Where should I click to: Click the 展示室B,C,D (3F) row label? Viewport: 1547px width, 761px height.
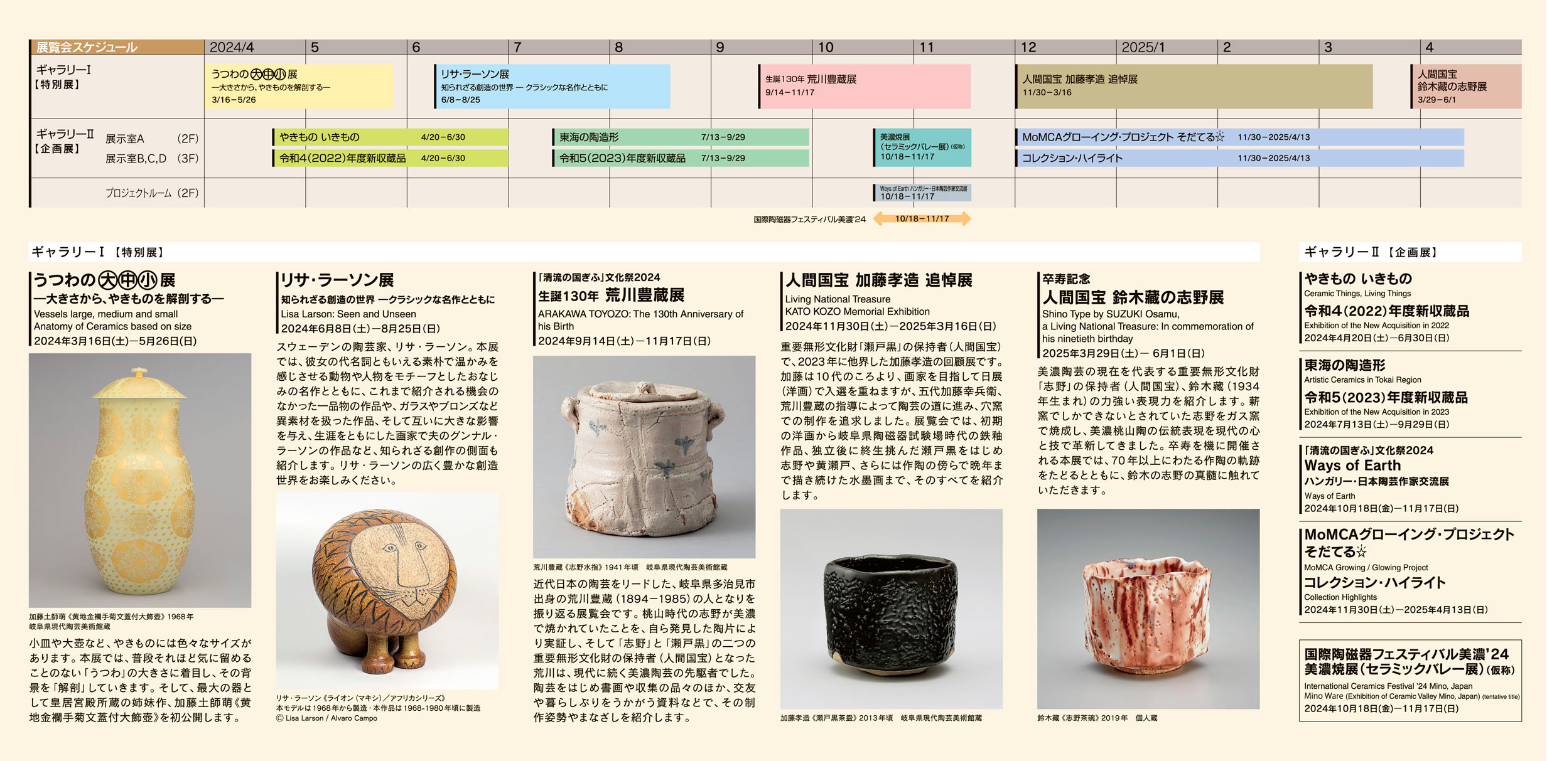pos(152,159)
